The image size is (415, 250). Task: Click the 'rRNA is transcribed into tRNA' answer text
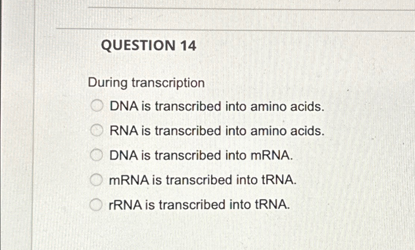point(198,205)
